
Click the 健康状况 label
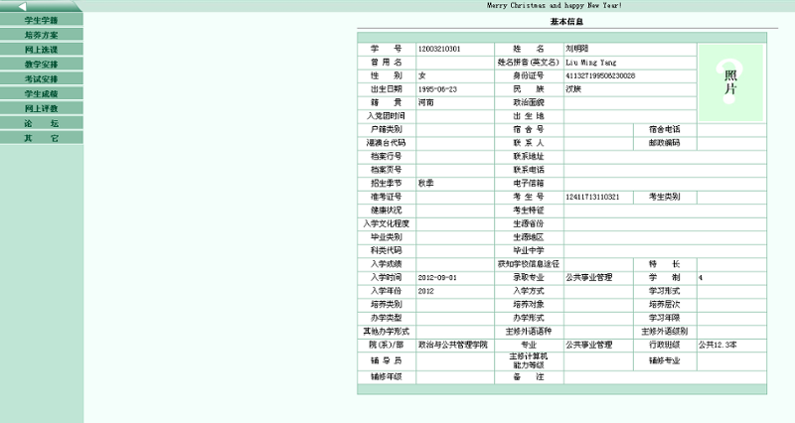387,211
